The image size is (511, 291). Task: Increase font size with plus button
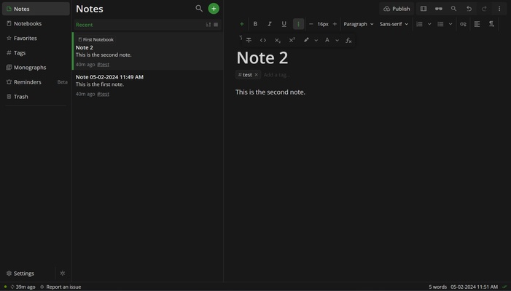pos(335,24)
